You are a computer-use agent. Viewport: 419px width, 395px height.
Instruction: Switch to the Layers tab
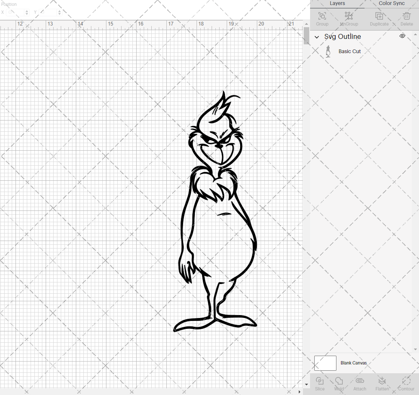click(337, 3)
